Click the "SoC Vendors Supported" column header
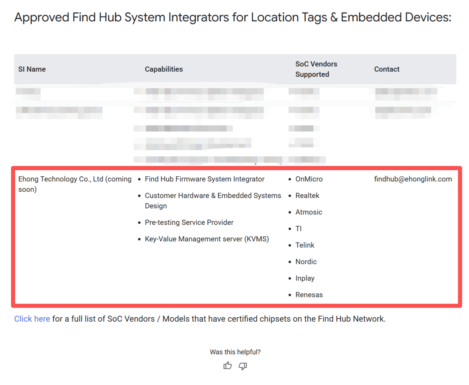The height and width of the screenshot is (385, 469). (316, 69)
